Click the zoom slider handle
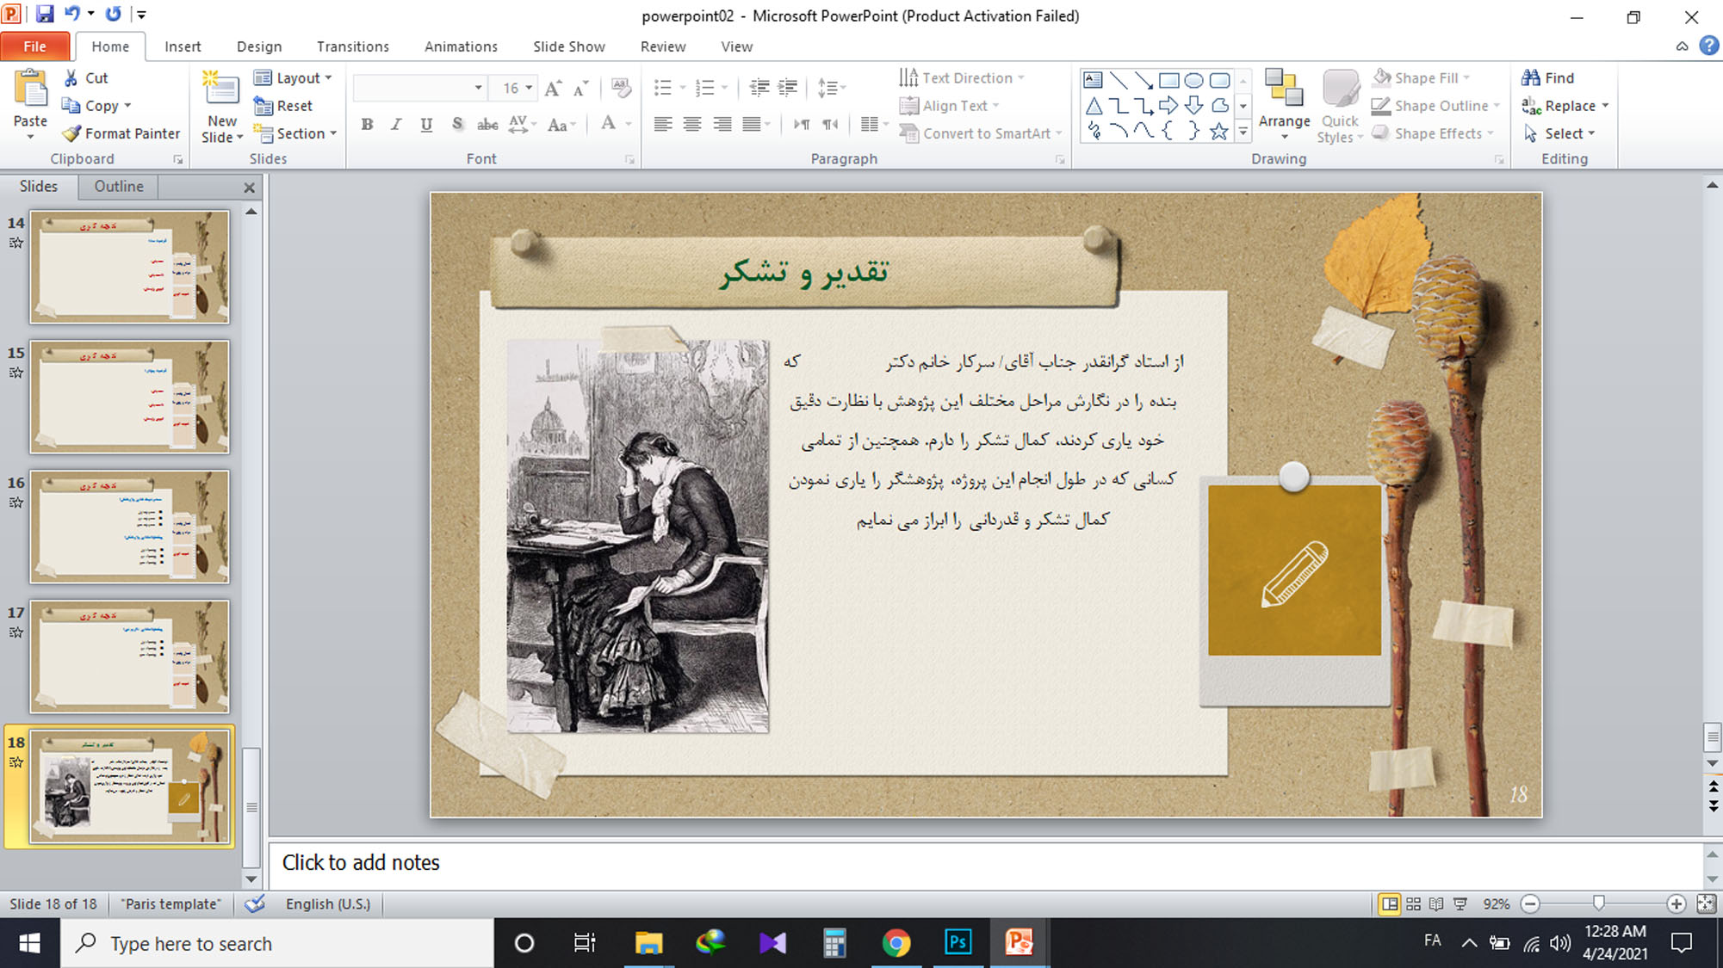Viewport: 1723px width, 968px height. [1598, 903]
